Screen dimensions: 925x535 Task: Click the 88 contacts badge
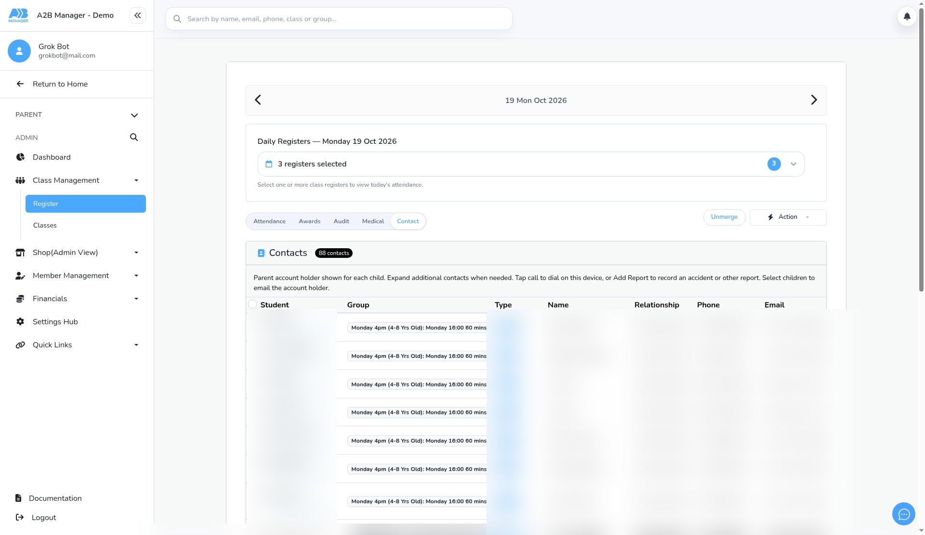(x=333, y=253)
